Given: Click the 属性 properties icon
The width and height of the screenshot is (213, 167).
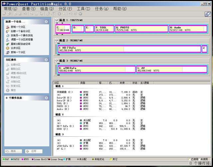Looking at the screenshot, I should pos(8,90).
